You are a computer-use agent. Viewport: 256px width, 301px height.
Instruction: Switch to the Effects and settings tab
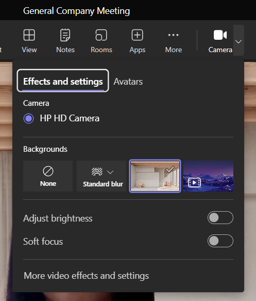63,81
